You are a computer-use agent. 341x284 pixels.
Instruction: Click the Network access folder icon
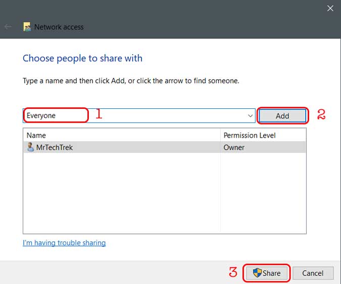[27, 27]
